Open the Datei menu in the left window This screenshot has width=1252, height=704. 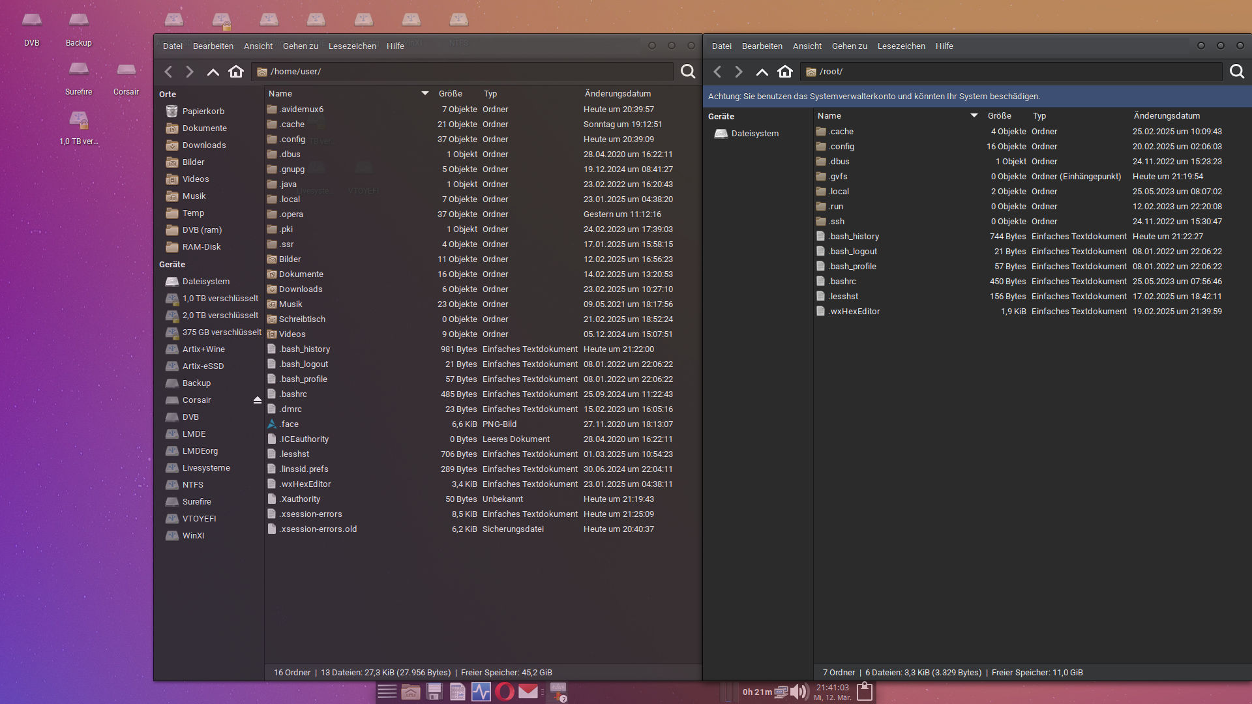click(172, 46)
